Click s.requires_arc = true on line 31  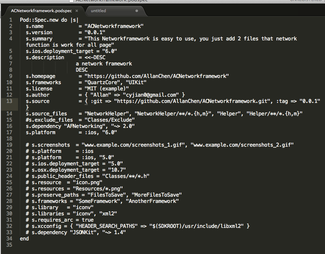point(63,220)
